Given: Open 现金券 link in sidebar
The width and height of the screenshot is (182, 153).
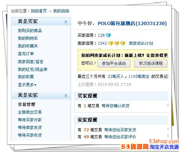Looking at the screenshot, I should point(41,69).
